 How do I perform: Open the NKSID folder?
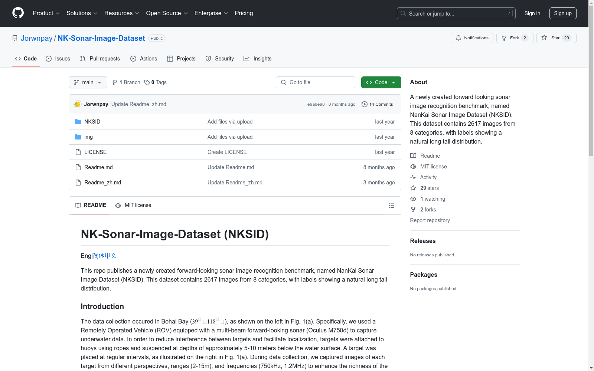click(x=92, y=122)
